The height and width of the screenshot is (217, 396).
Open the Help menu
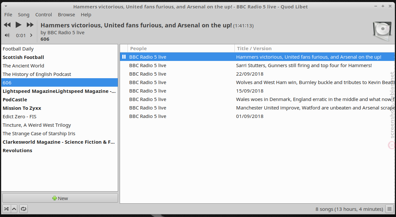click(86, 15)
